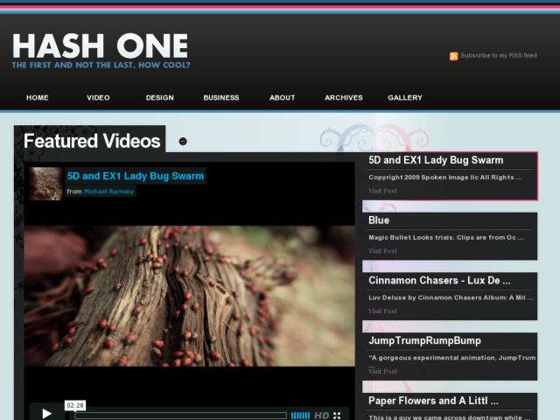Adjust volume using the blue volume bars
The height and width of the screenshot is (420, 560).
(x=300, y=416)
